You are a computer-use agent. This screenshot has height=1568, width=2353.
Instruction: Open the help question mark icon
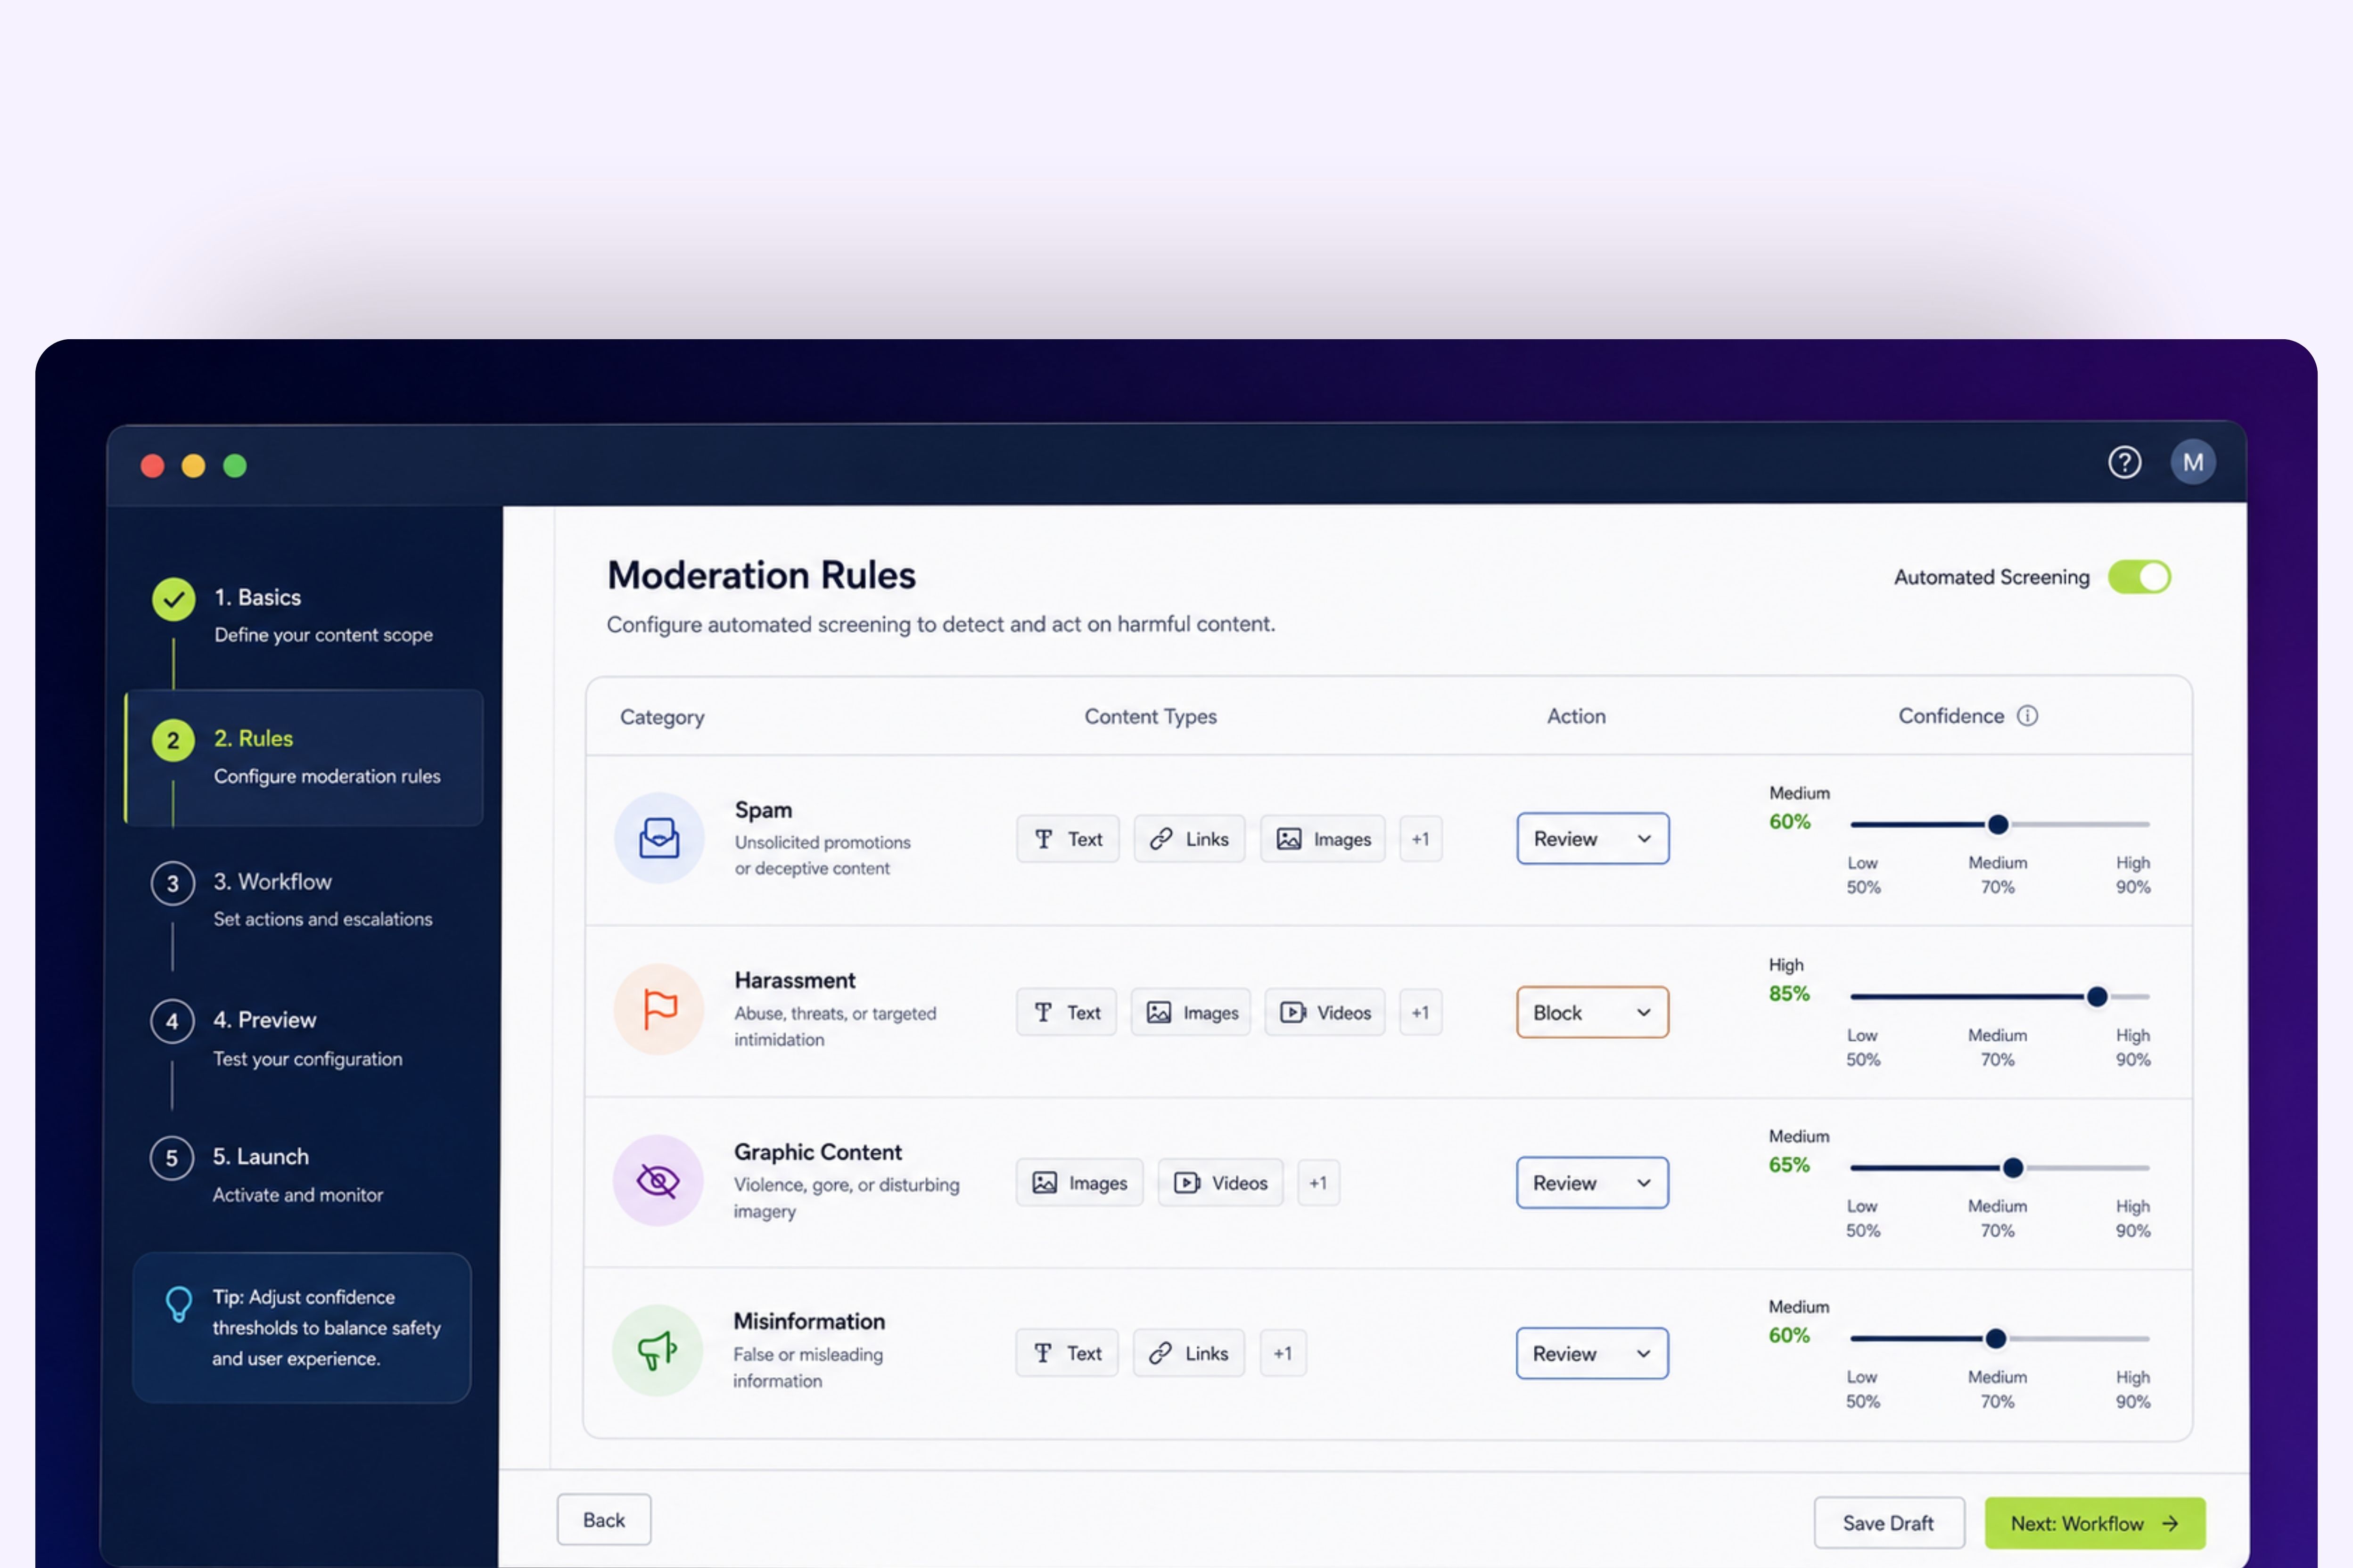click(x=2124, y=462)
